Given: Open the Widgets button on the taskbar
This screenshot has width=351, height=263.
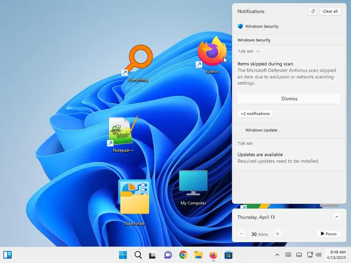Looking at the screenshot, I should tap(8, 255).
